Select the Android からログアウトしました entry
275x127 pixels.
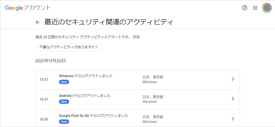(x=85, y=96)
